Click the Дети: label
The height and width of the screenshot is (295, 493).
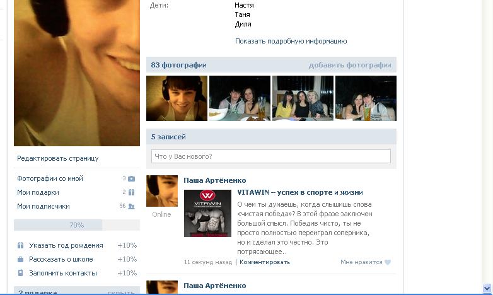159,5
